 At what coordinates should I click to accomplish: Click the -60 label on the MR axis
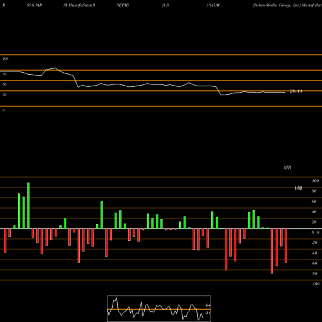pyautogui.click(x=314, y=263)
